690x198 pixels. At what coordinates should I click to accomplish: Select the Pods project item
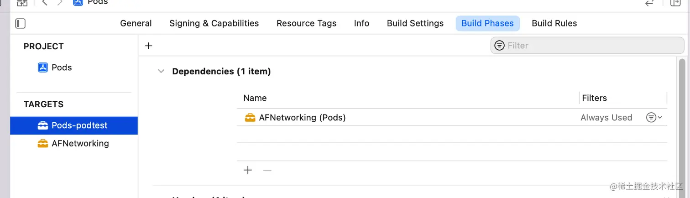[62, 68]
